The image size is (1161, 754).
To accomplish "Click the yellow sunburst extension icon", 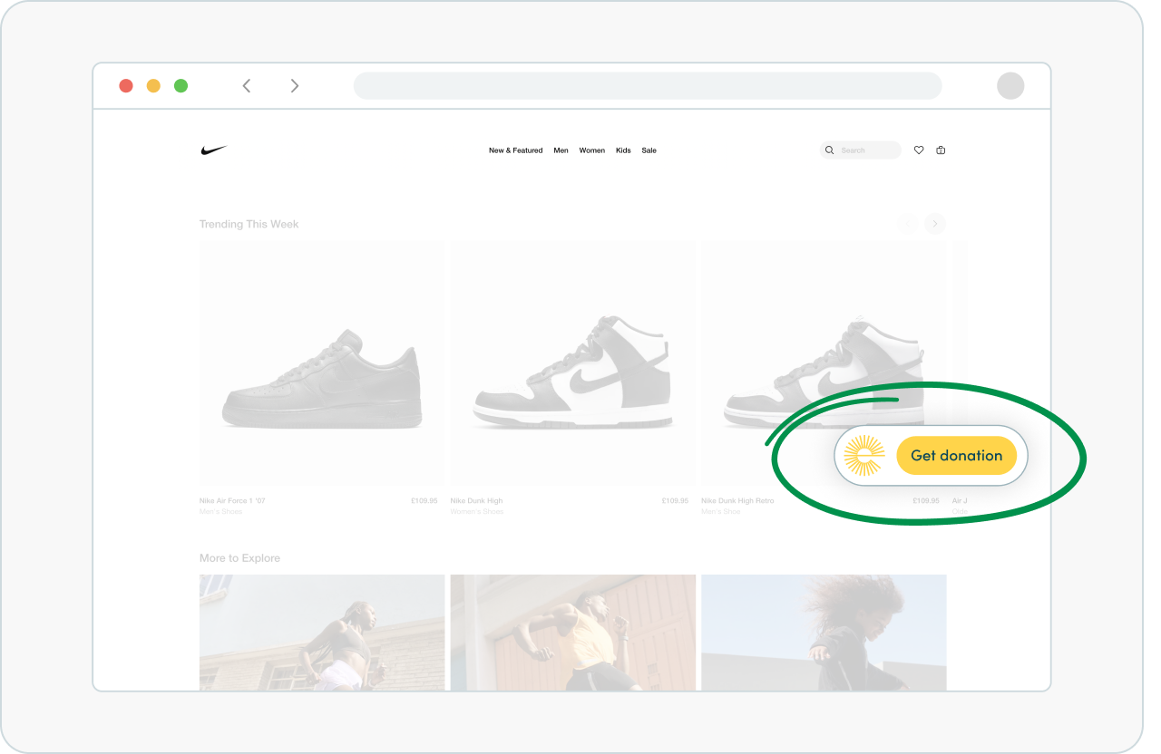I will click(863, 456).
